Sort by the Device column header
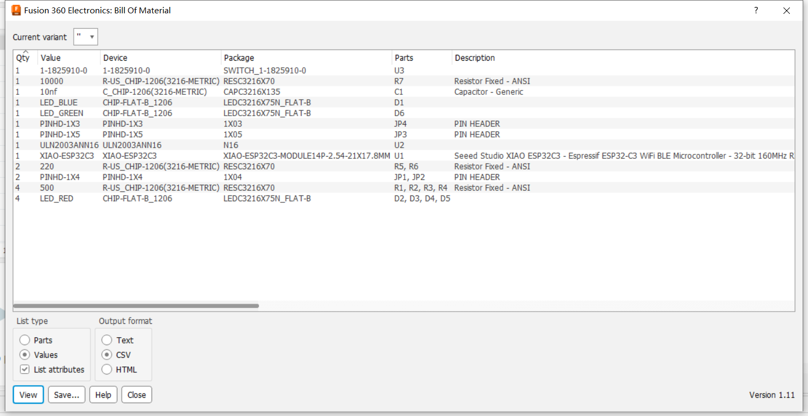This screenshot has height=416, width=808. pyautogui.click(x=161, y=58)
